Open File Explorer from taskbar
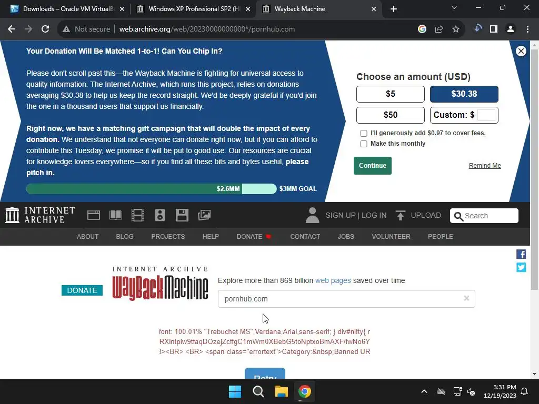 281,391
